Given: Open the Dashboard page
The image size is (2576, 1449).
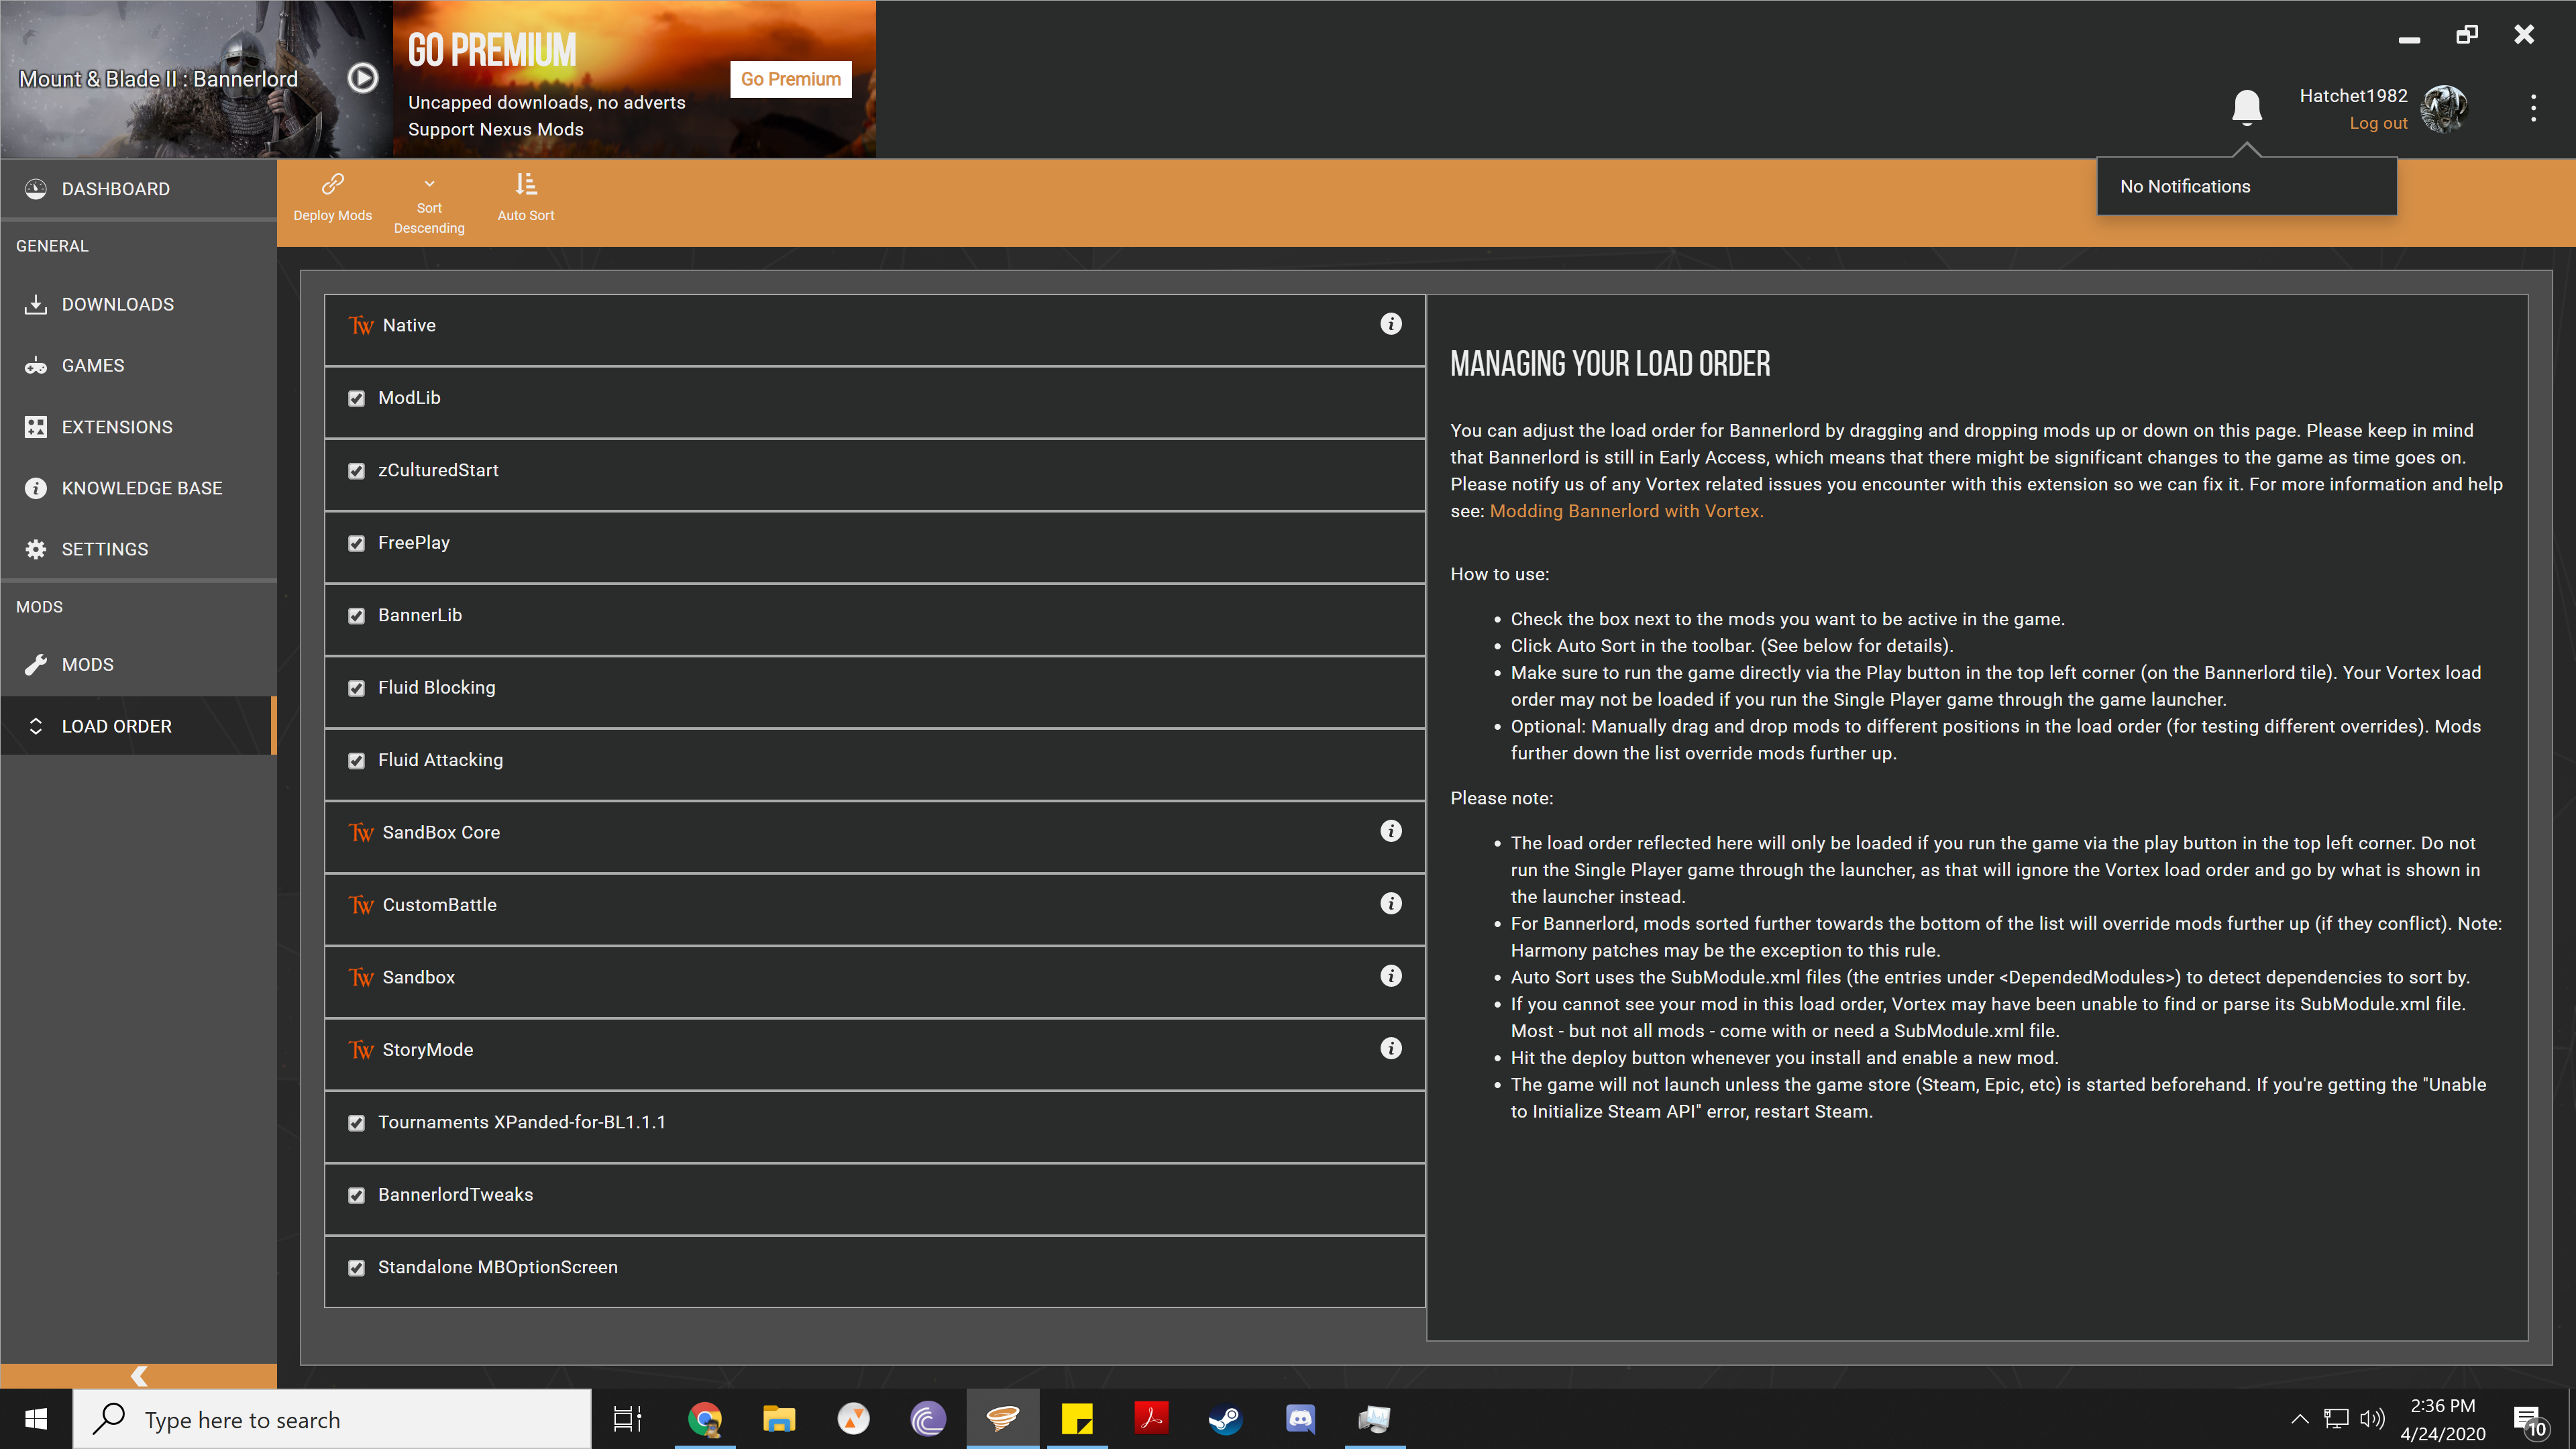Looking at the screenshot, I should click(x=138, y=189).
